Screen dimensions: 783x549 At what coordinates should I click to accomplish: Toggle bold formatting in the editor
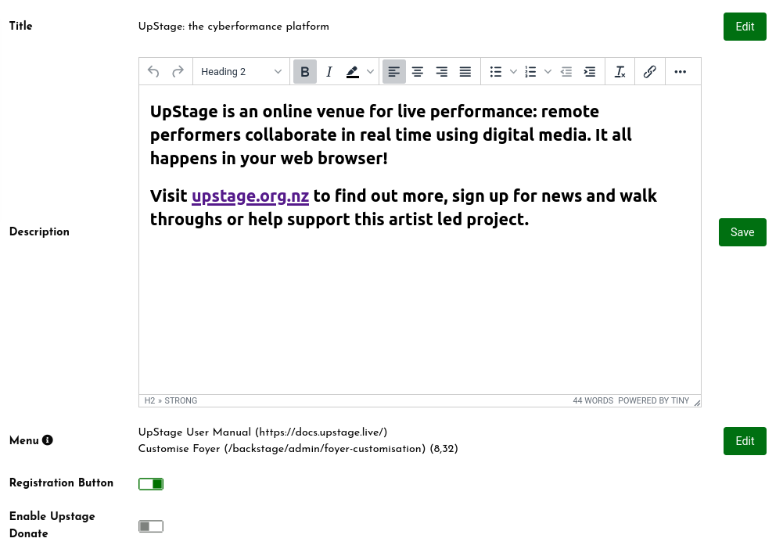point(305,72)
